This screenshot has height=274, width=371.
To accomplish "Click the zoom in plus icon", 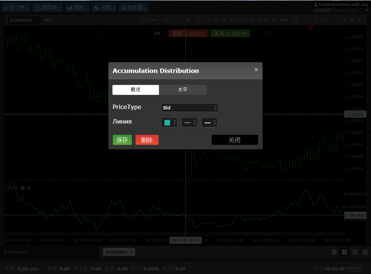I will (x=167, y=20).
